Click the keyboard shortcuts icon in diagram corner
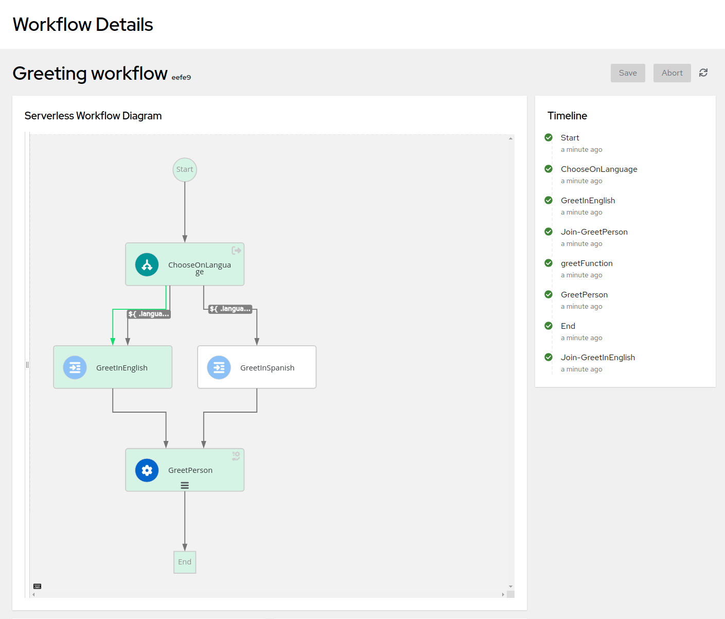The width and height of the screenshot is (725, 619). coord(37,586)
